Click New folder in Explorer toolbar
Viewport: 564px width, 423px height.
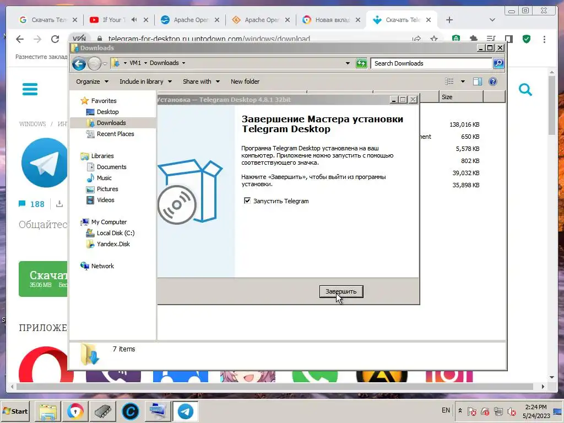245,82
